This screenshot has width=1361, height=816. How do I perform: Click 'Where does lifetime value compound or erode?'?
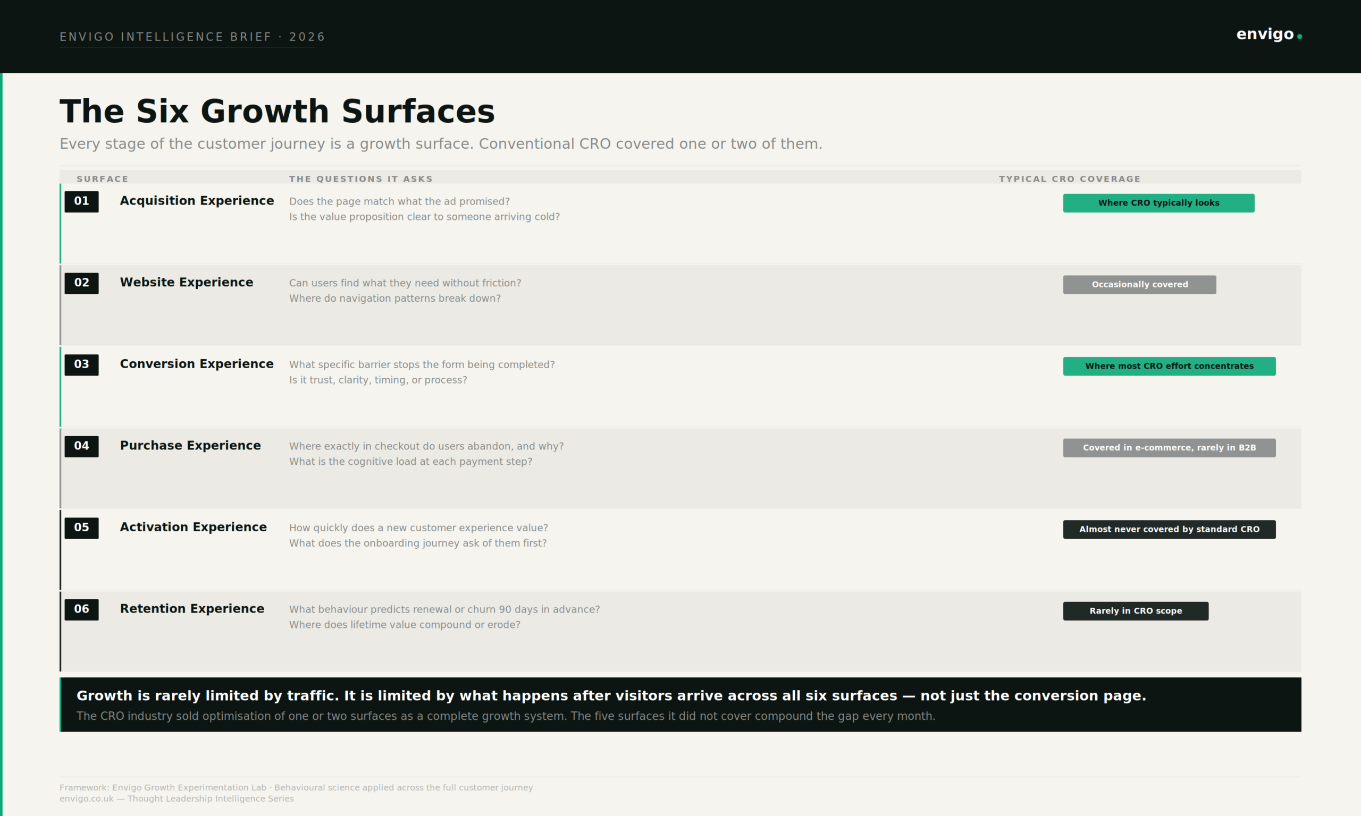click(x=405, y=625)
